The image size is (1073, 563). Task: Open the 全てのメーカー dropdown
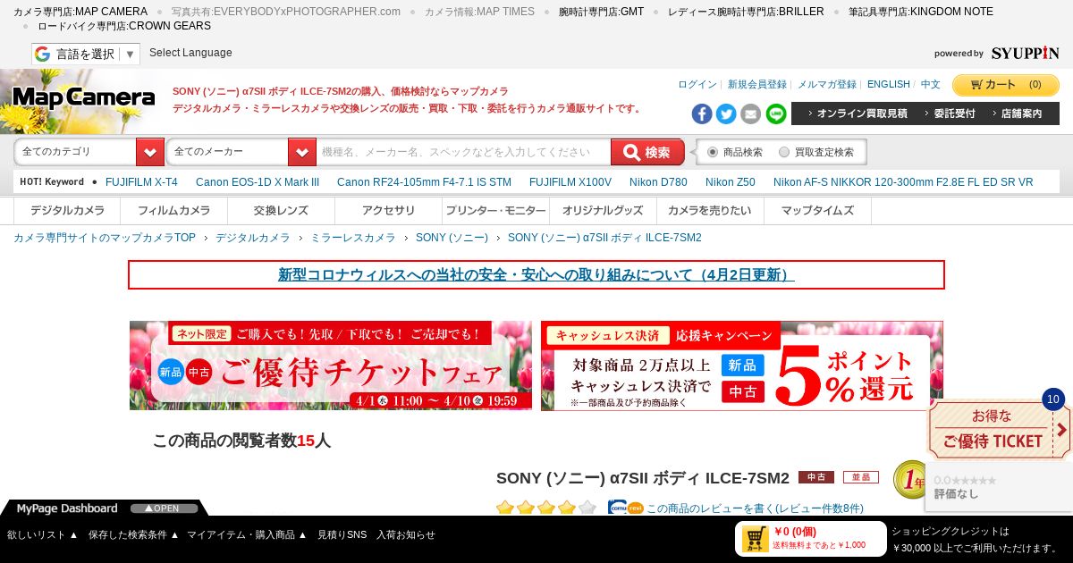[x=241, y=152]
